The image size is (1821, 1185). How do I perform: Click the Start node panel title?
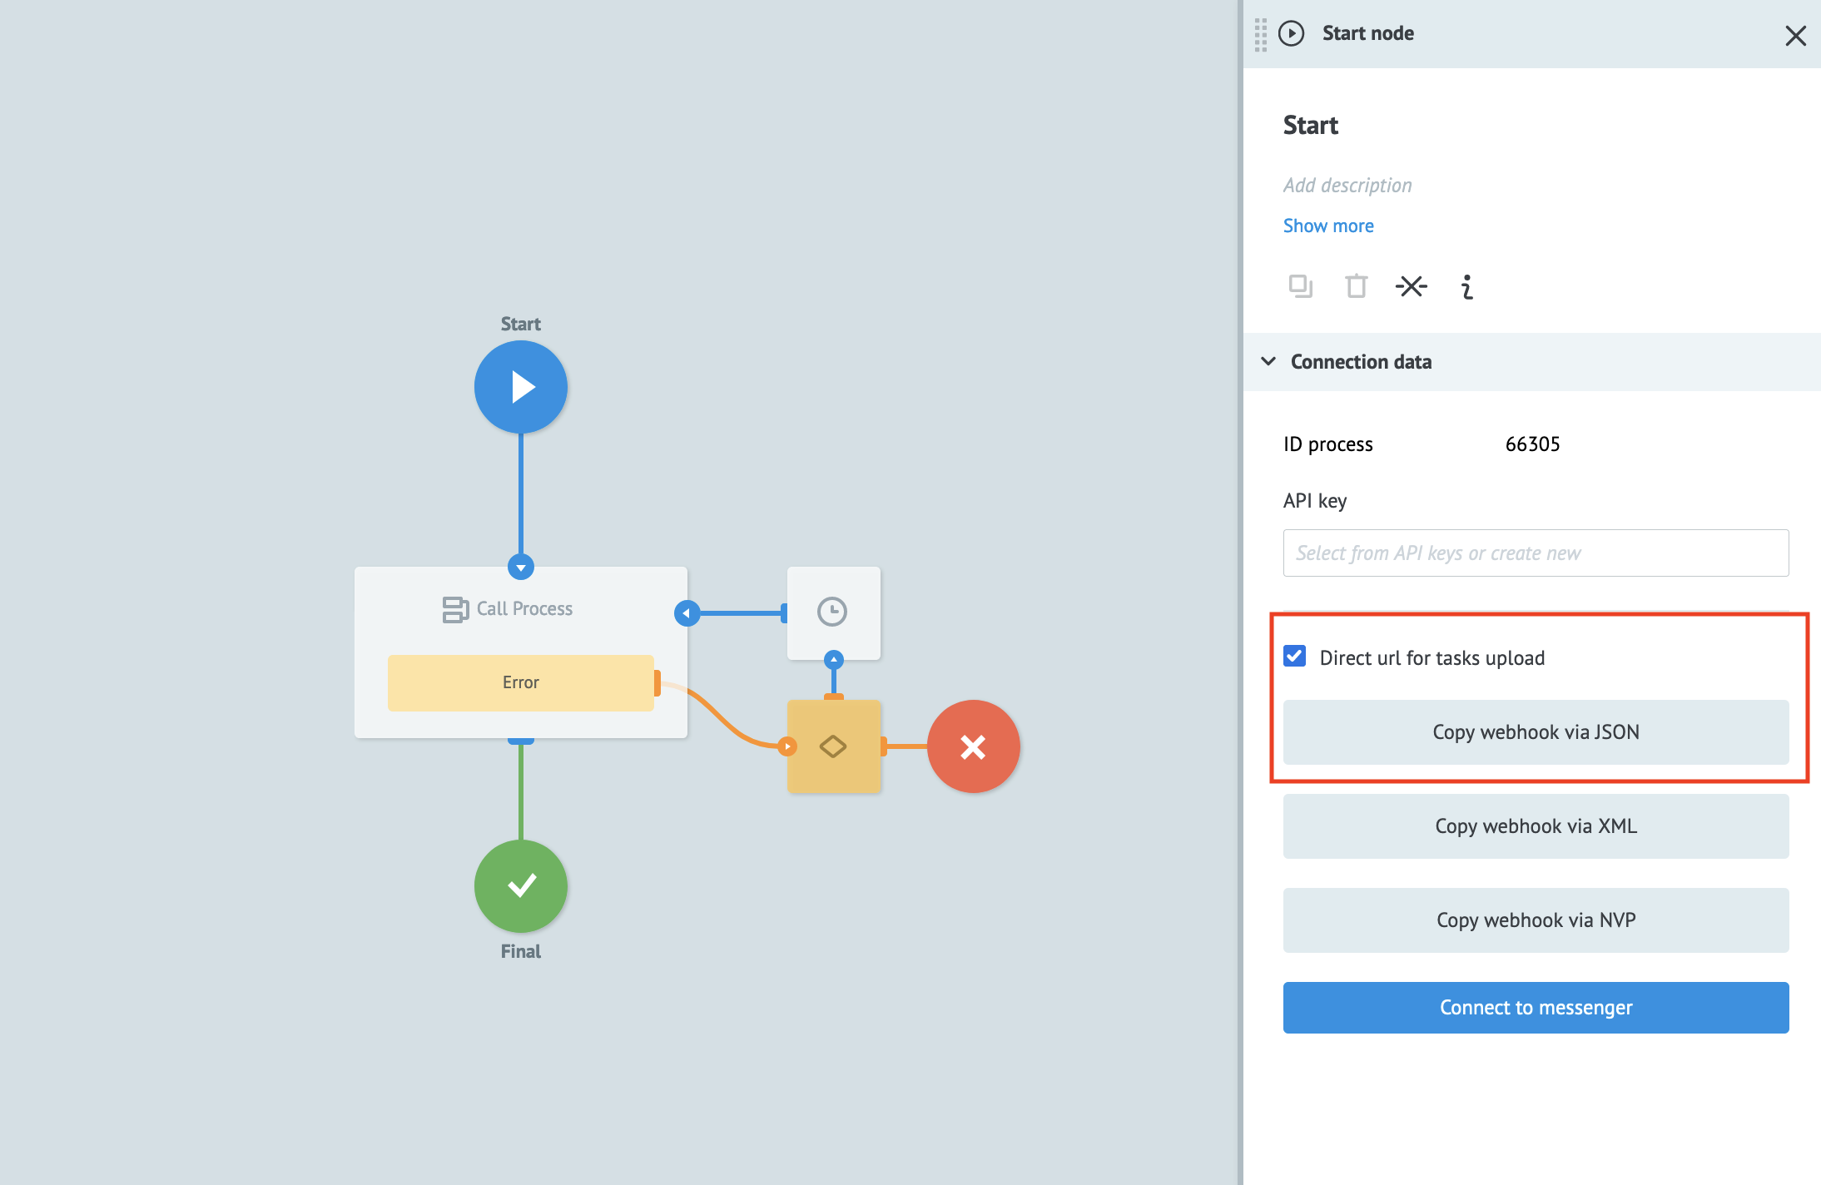click(x=1367, y=33)
